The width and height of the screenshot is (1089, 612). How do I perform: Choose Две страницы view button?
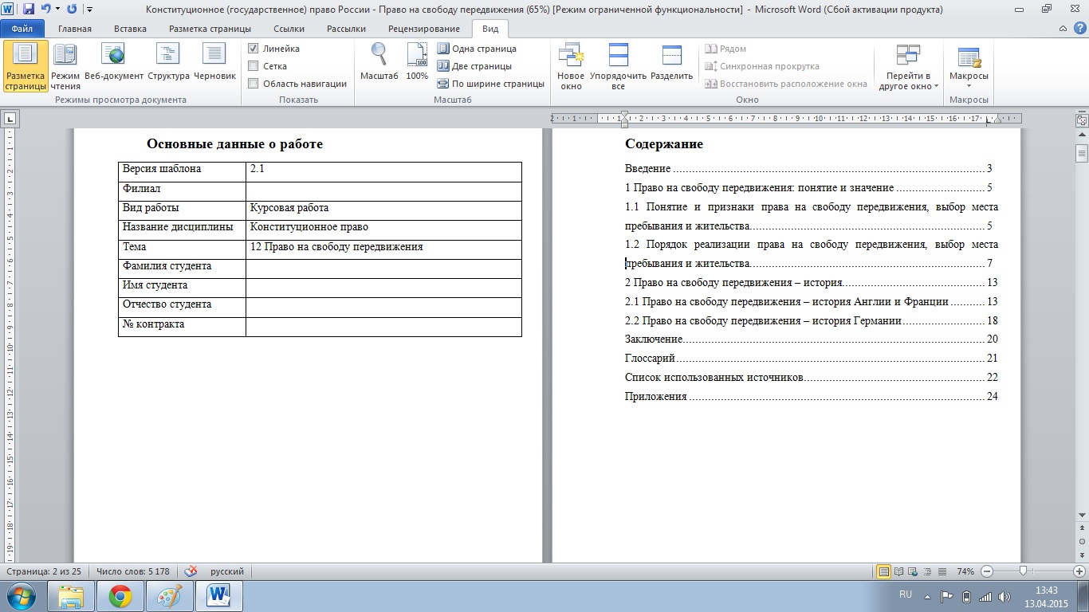click(475, 66)
